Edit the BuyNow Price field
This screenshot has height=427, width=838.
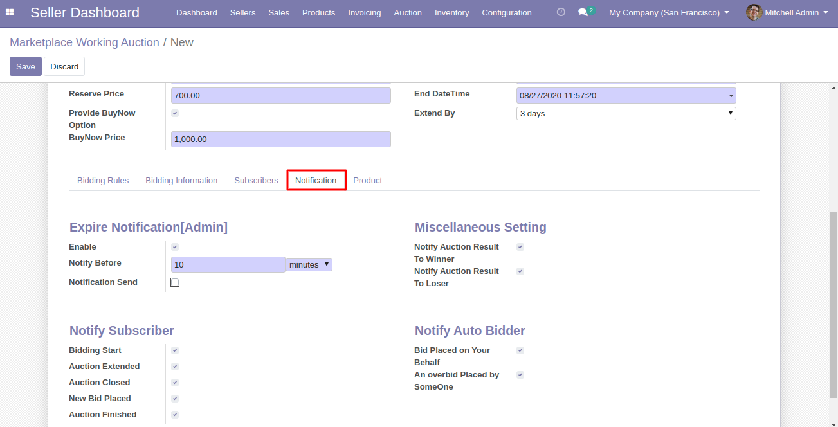[x=281, y=139]
